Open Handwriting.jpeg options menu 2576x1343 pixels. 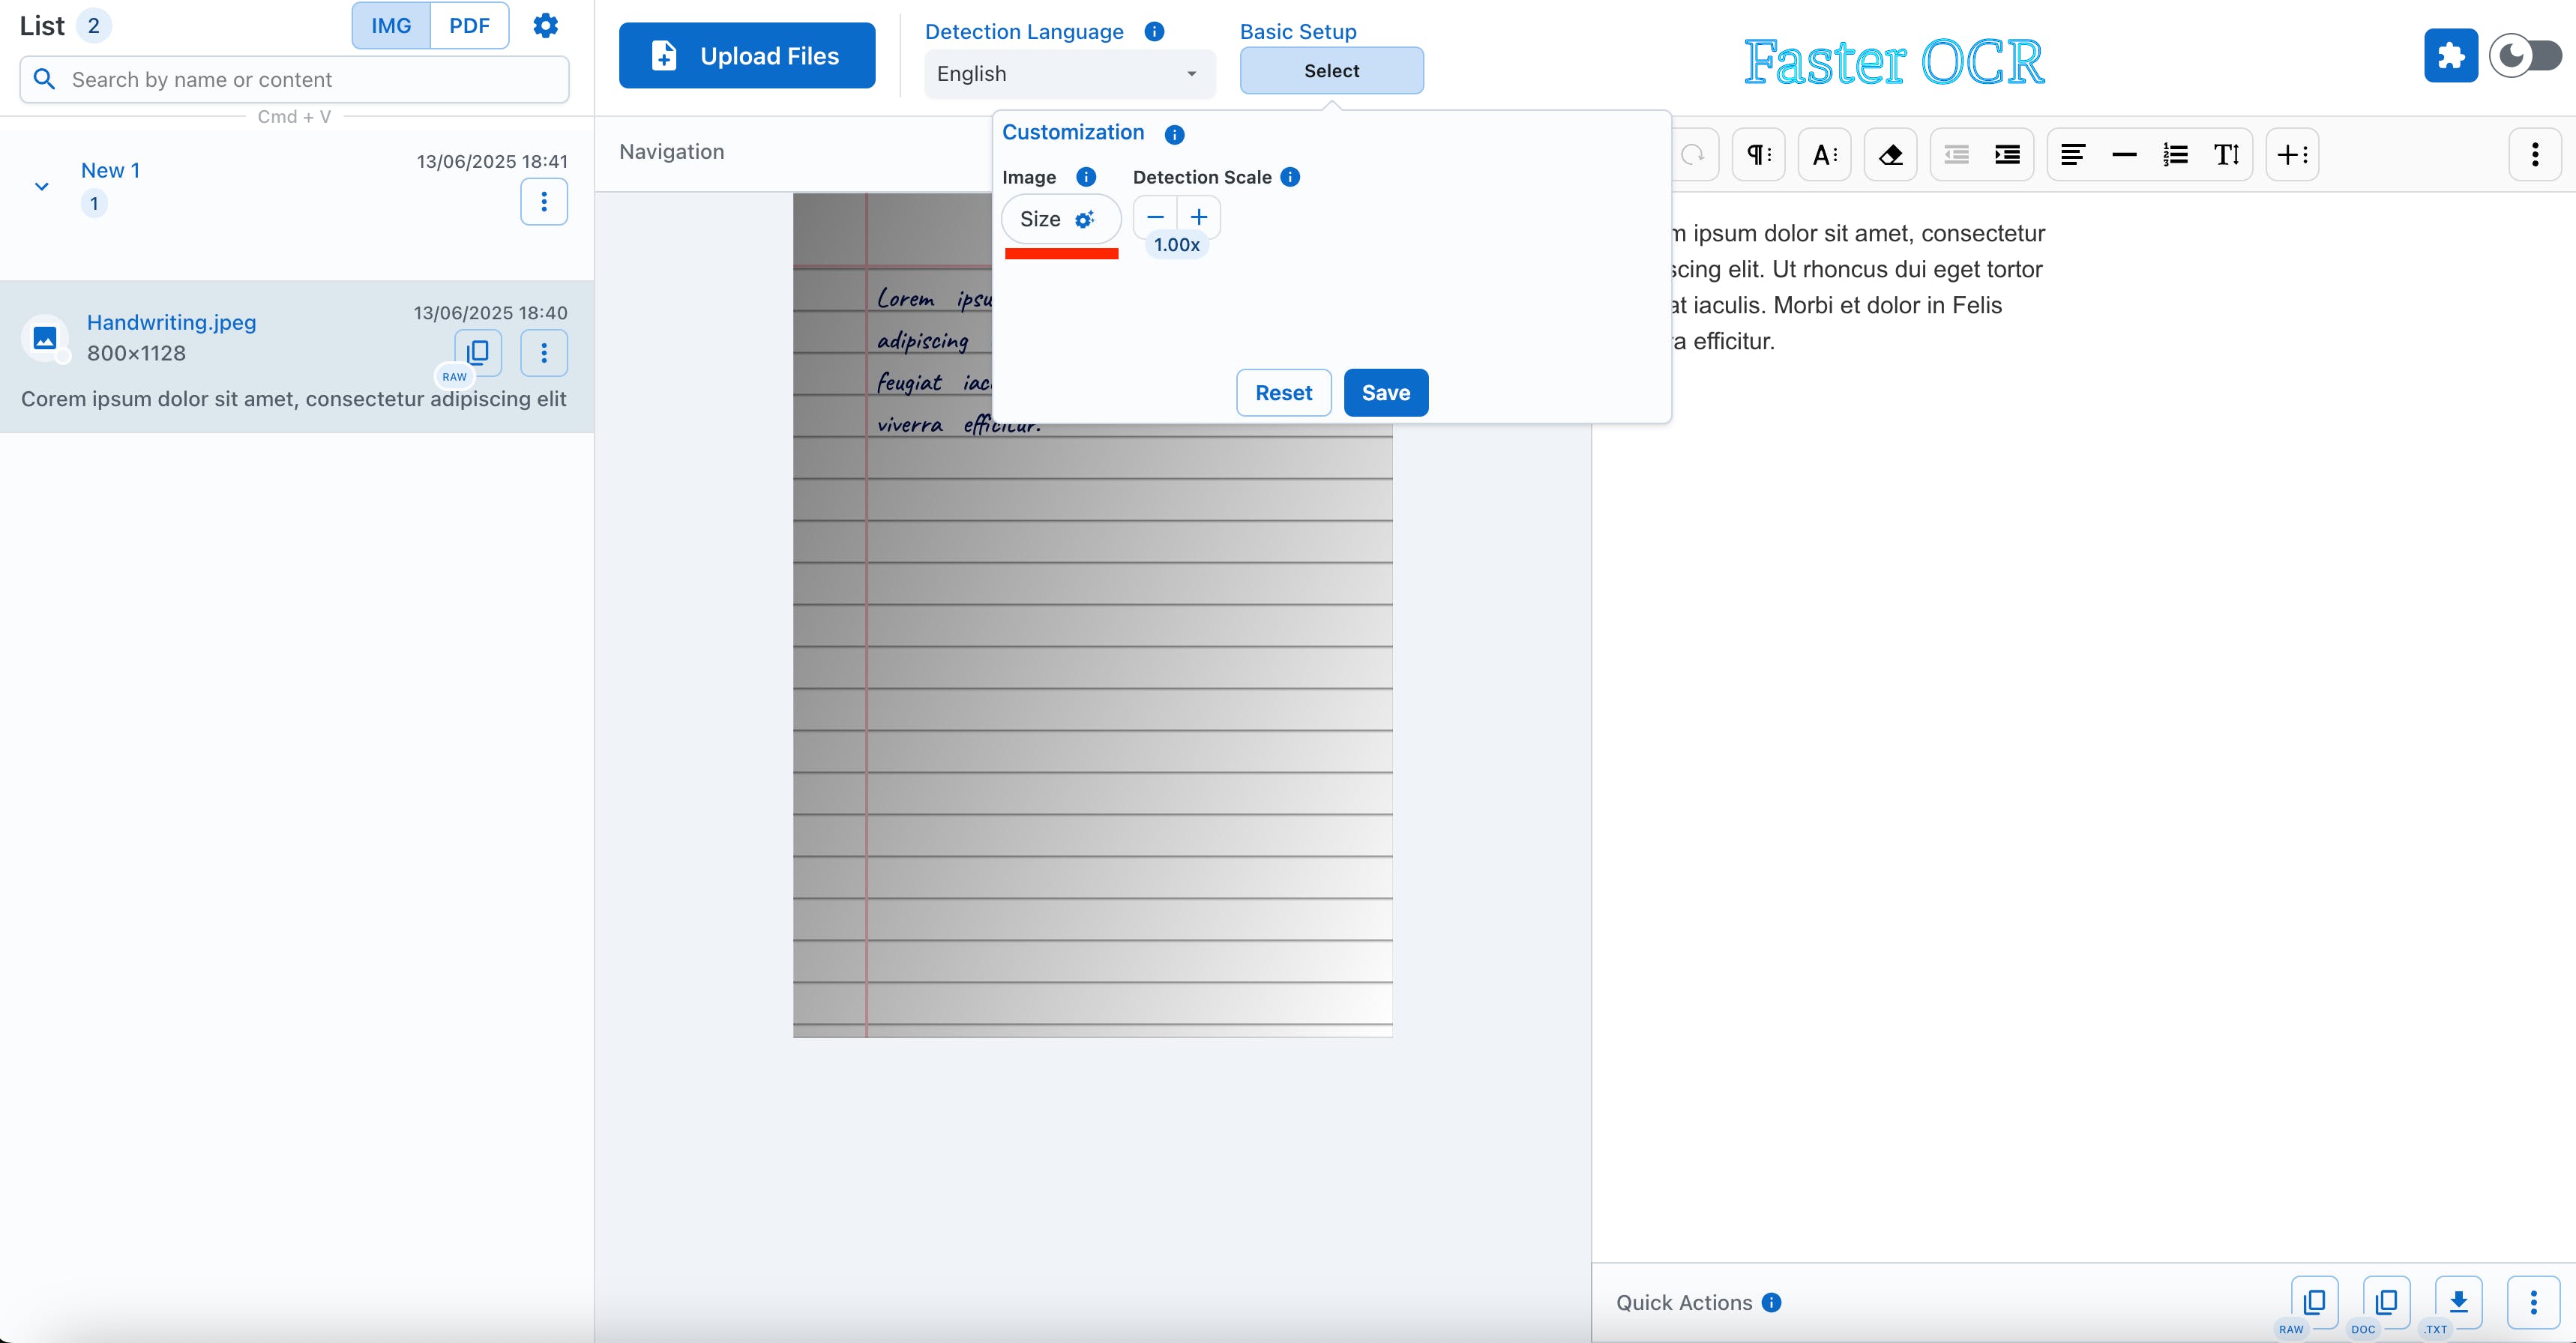coord(544,353)
